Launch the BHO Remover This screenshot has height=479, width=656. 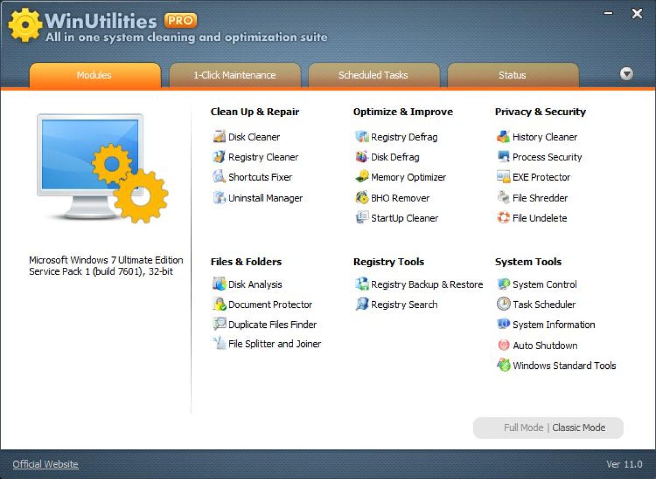pos(400,198)
